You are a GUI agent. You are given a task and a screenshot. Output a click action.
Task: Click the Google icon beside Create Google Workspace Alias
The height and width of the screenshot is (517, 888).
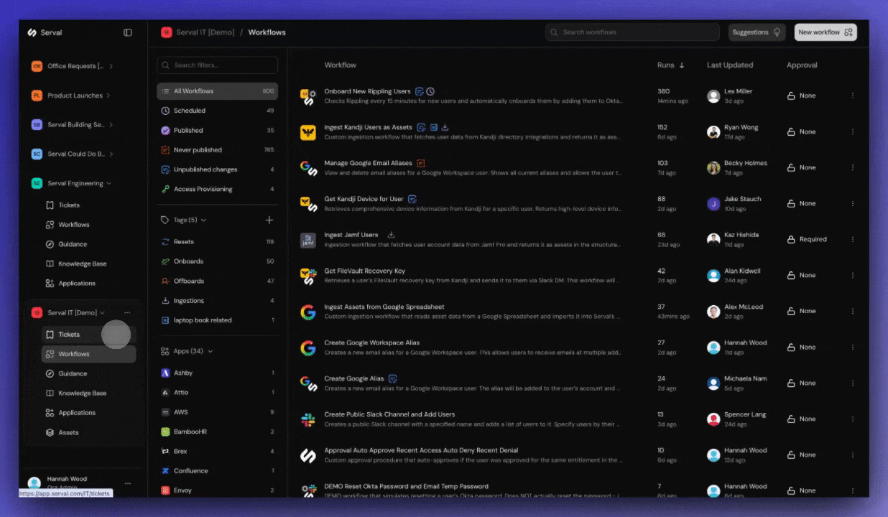click(308, 347)
